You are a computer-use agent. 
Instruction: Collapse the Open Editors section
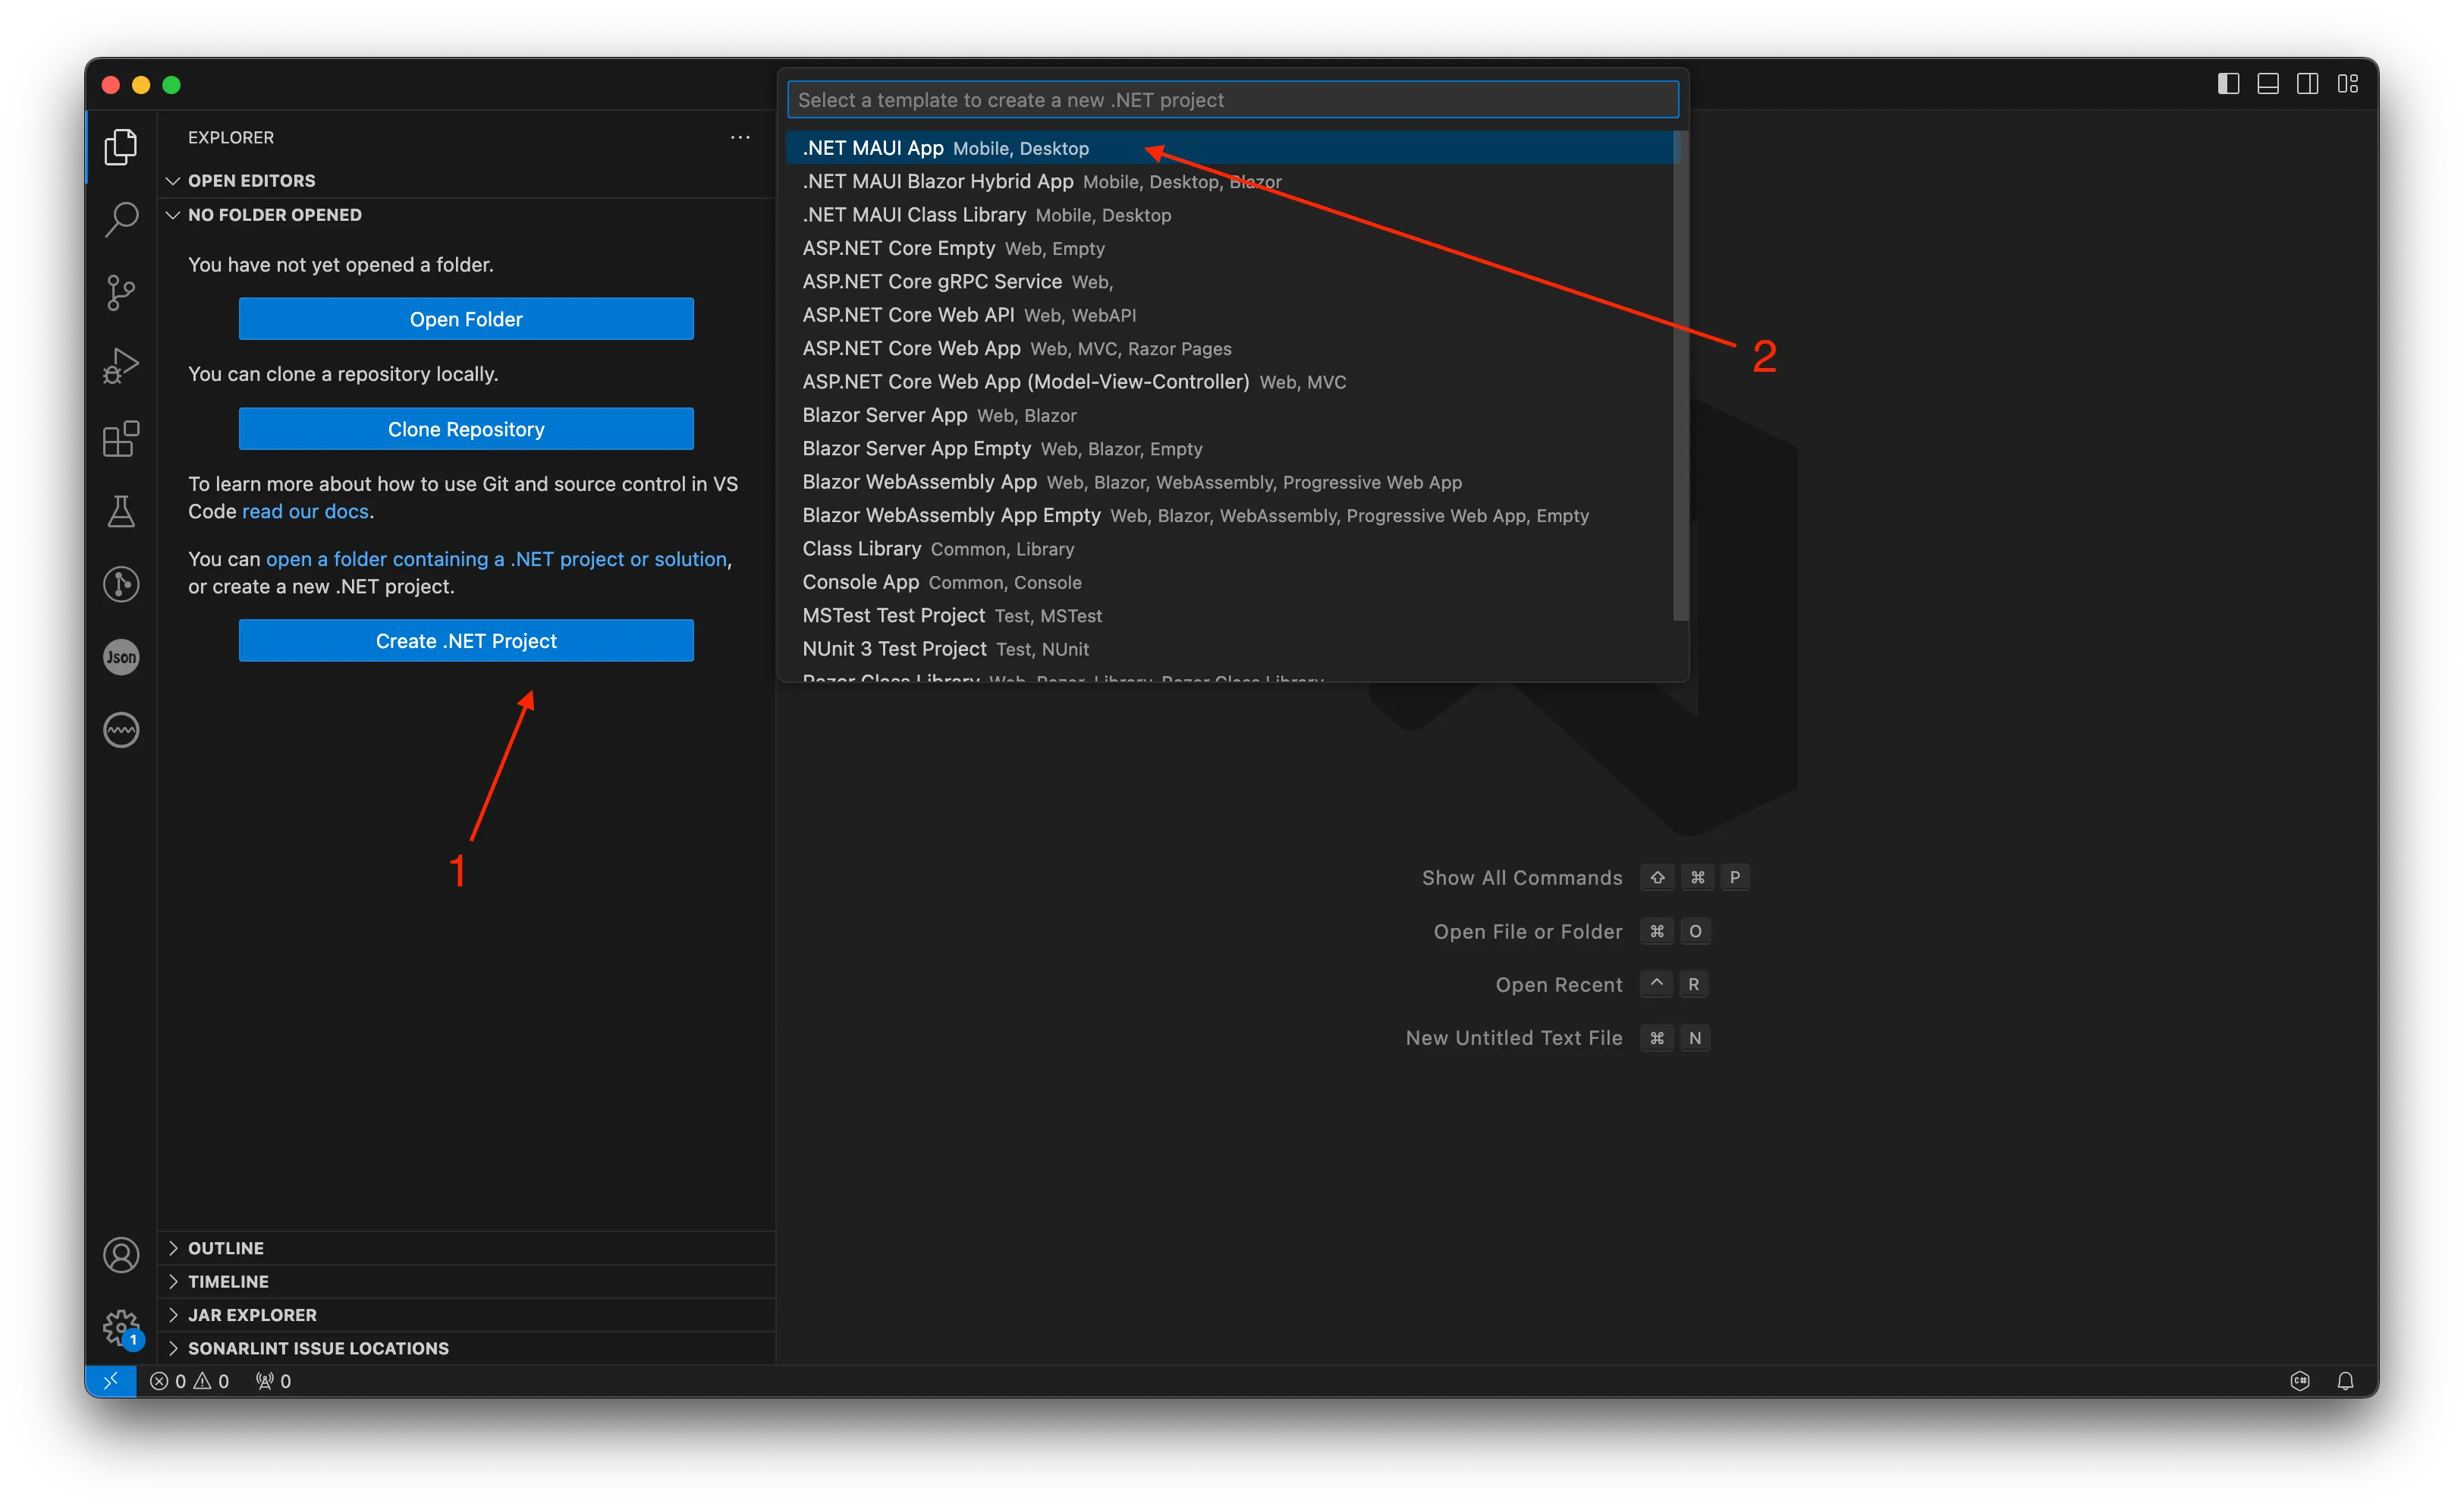[x=467, y=181]
